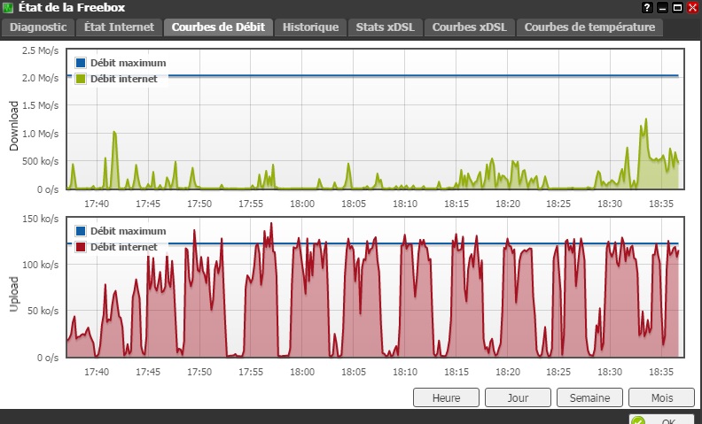Switch to the État Internet tab
This screenshot has height=424, width=702.
119,27
